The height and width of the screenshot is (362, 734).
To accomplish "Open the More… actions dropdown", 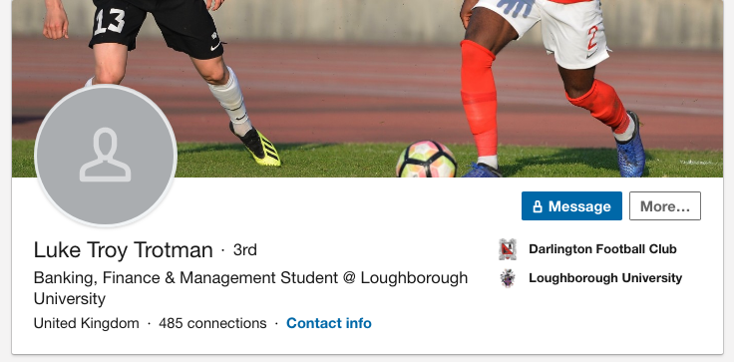I will [x=665, y=206].
